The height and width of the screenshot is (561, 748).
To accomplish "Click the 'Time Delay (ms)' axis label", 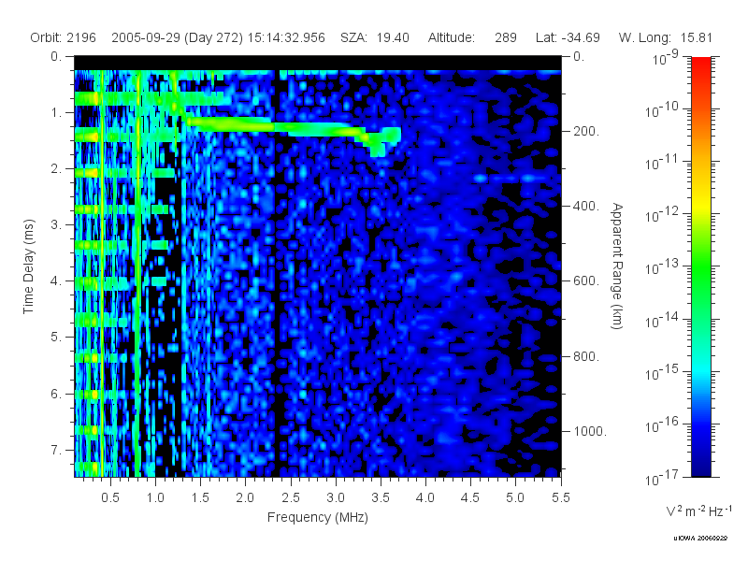I will click(x=29, y=266).
